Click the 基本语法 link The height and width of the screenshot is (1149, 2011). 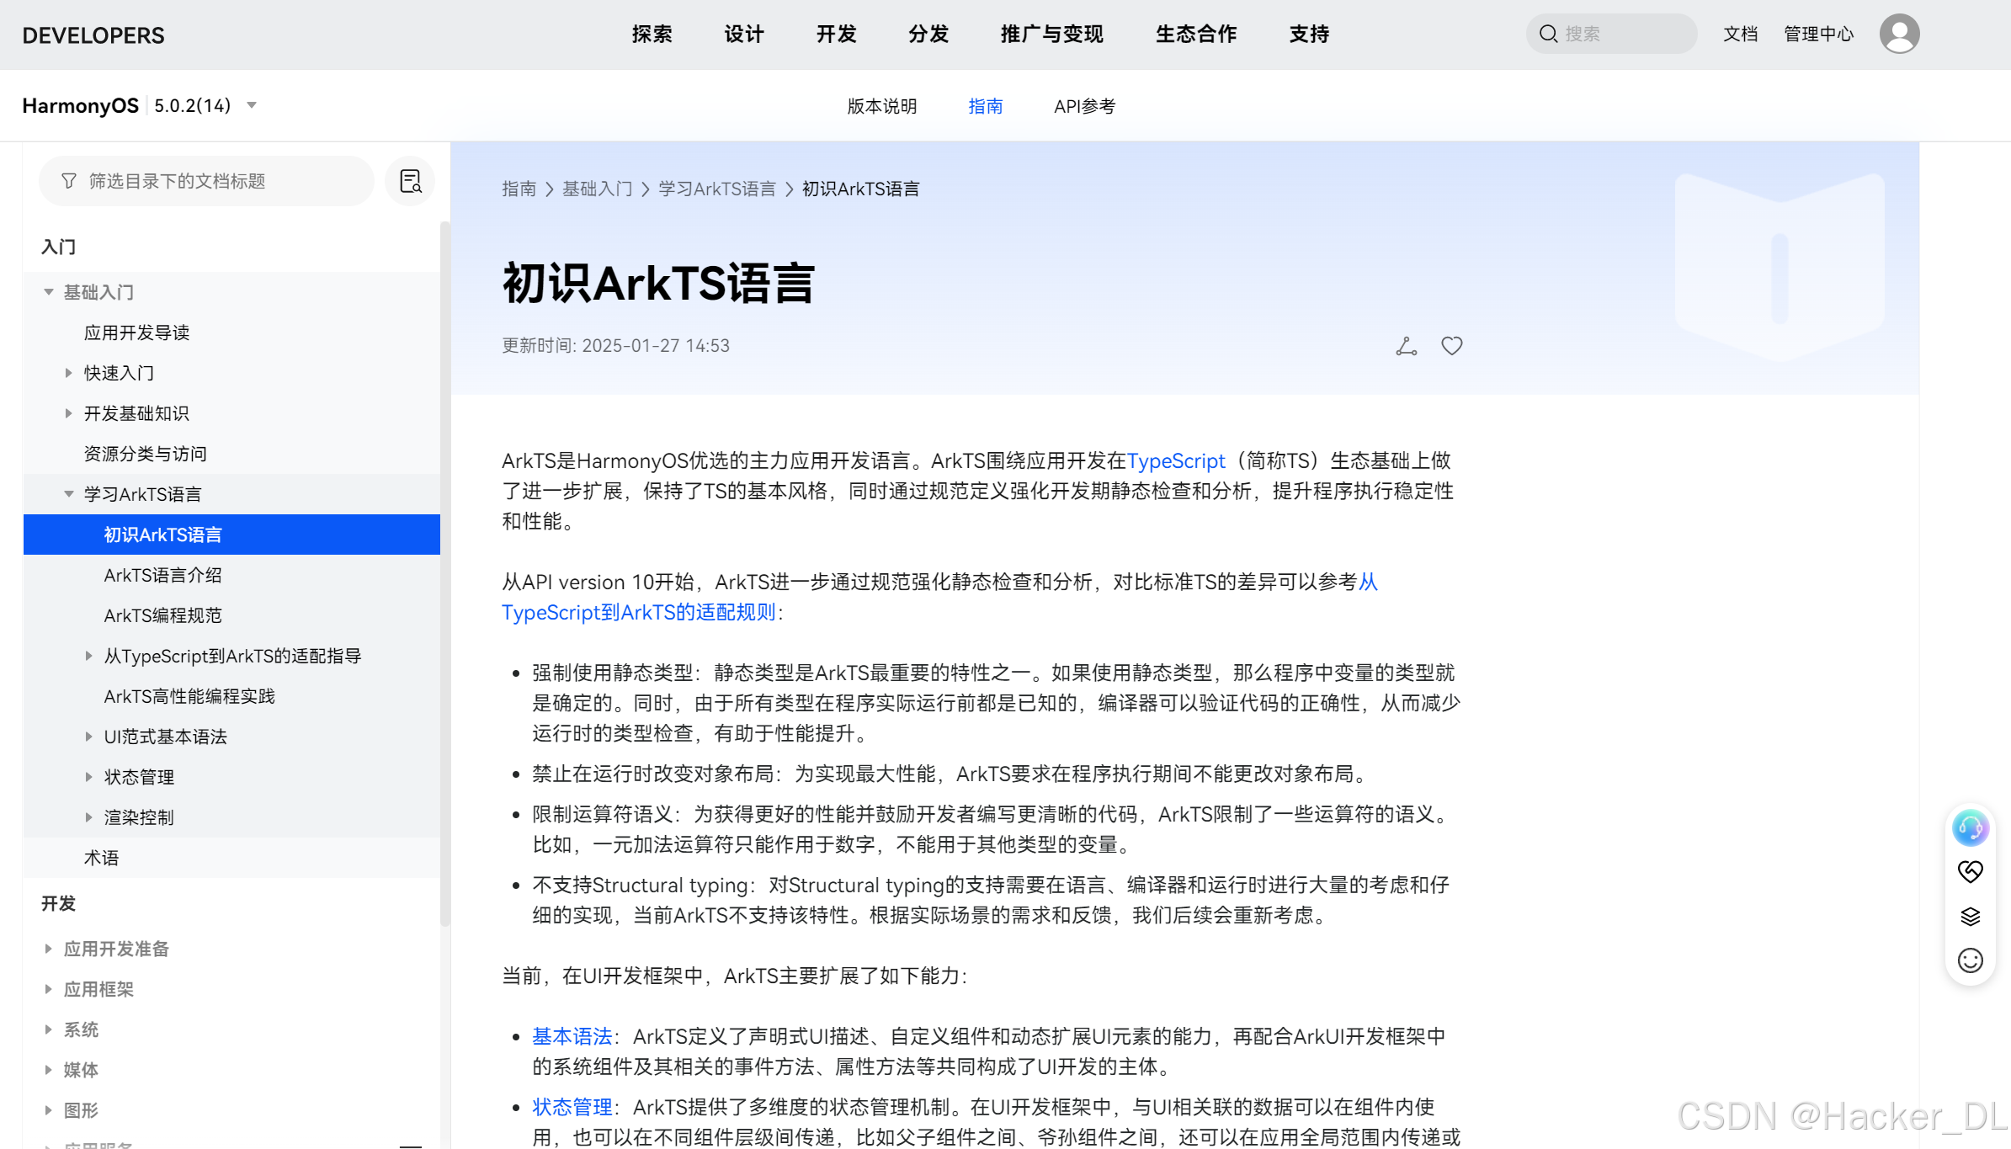(x=572, y=1036)
